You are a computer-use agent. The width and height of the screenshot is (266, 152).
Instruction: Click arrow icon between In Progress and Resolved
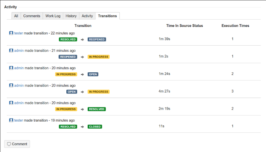pos(83,109)
